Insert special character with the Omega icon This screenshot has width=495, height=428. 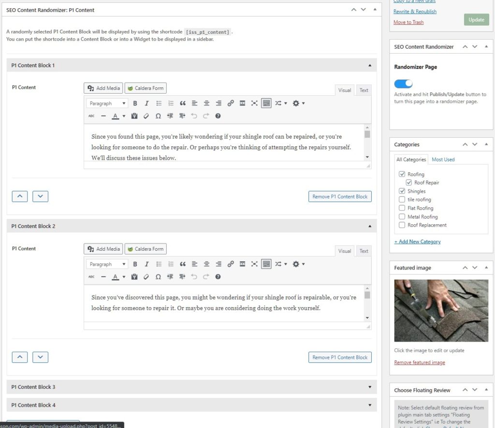point(158,116)
